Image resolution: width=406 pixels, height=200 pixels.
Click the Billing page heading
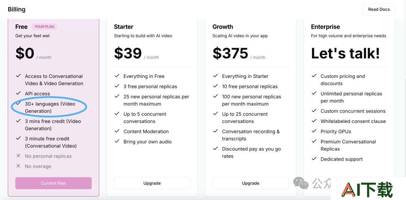(x=17, y=9)
